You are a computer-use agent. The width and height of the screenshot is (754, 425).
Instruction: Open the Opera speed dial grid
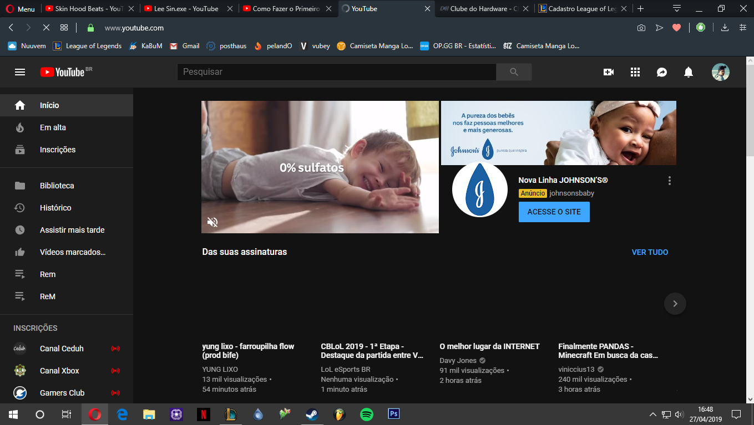(x=64, y=28)
